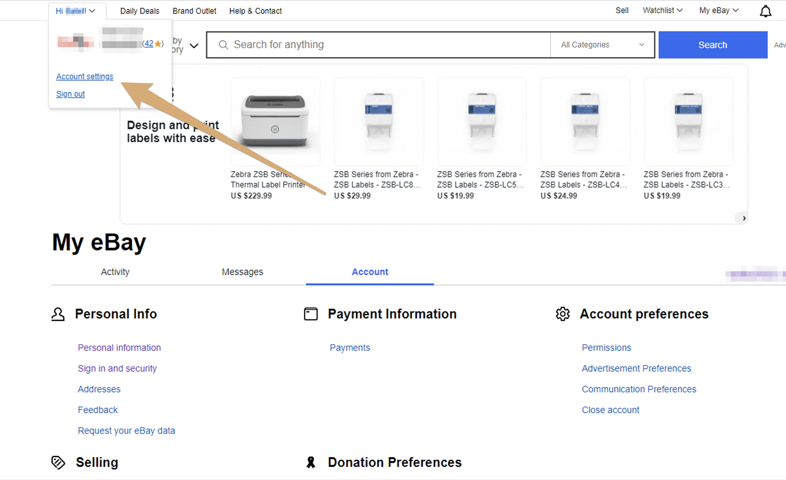Open Help & Contact in top navigation
The image size is (786, 480).
point(255,11)
